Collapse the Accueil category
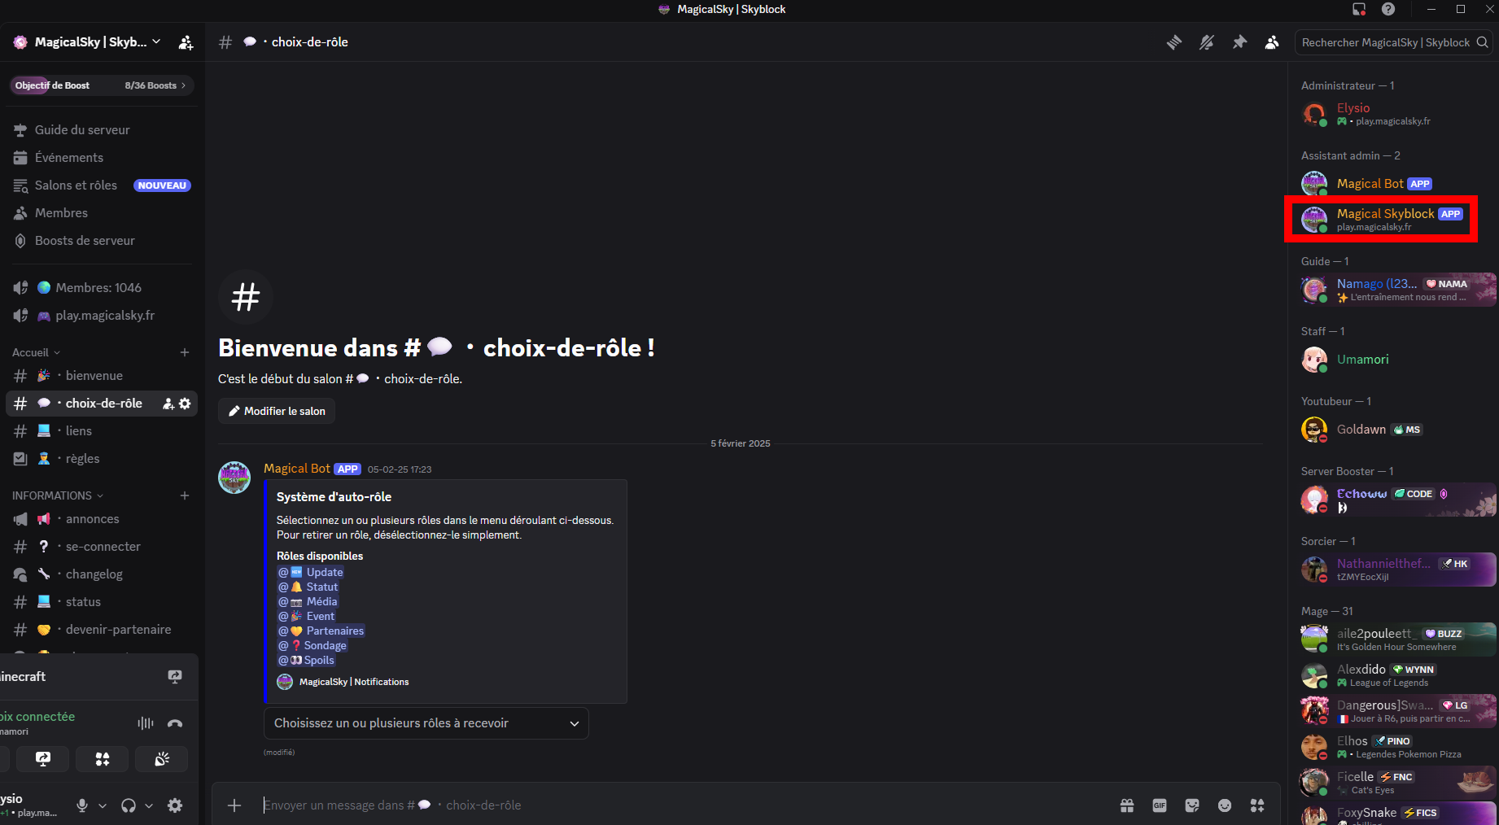Viewport: 1499px width, 825px height. pyautogui.click(x=36, y=352)
